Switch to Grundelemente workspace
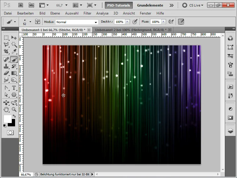The image size is (237, 178). pos(150,5)
